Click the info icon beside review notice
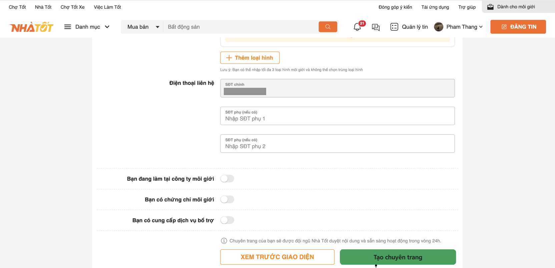 click(224, 241)
